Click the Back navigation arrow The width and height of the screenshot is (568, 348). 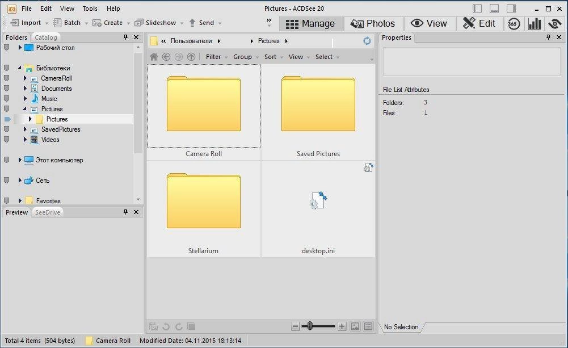(166, 57)
